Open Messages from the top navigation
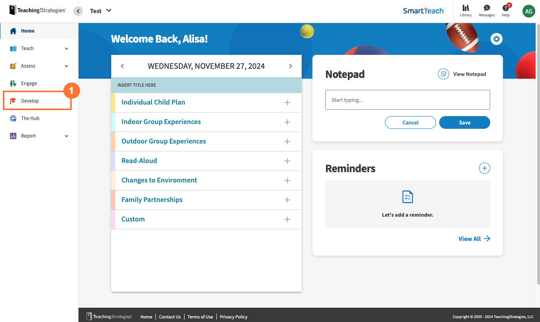This screenshot has height=322, width=540. [x=486, y=11]
